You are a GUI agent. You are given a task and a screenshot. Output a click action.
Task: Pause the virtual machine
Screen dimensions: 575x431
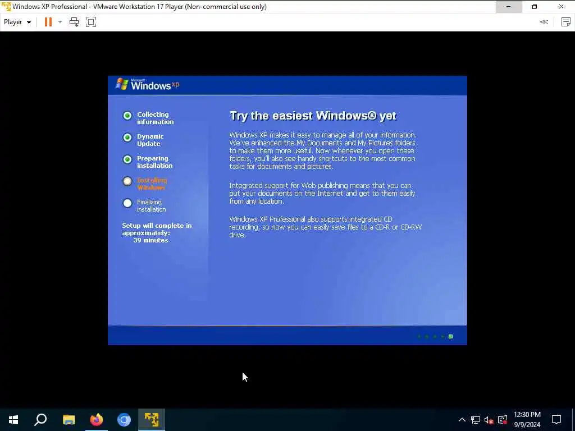click(48, 22)
